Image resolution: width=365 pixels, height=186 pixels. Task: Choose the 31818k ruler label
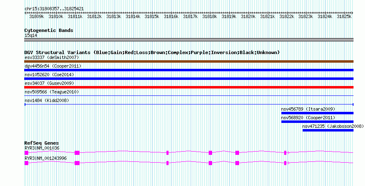[210, 16]
